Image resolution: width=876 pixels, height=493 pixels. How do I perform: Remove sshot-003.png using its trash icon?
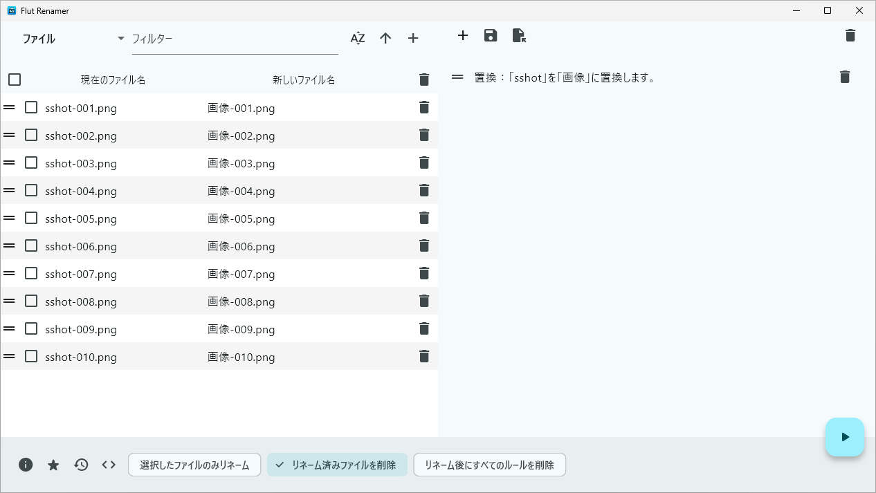pyautogui.click(x=424, y=162)
